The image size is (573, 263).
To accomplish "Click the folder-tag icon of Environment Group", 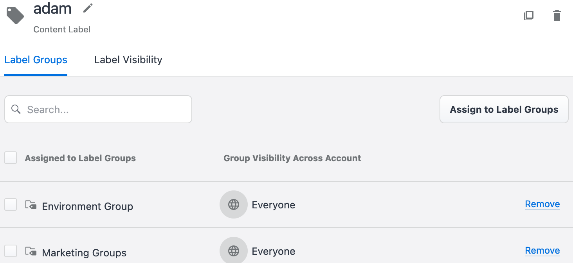I will (x=31, y=205).
